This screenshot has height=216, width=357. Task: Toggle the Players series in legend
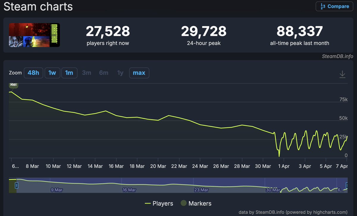click(159, 203)
